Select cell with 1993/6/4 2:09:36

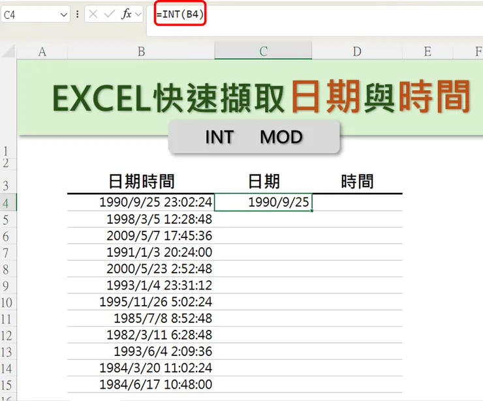pyautogui.click(x=141, y=351)
